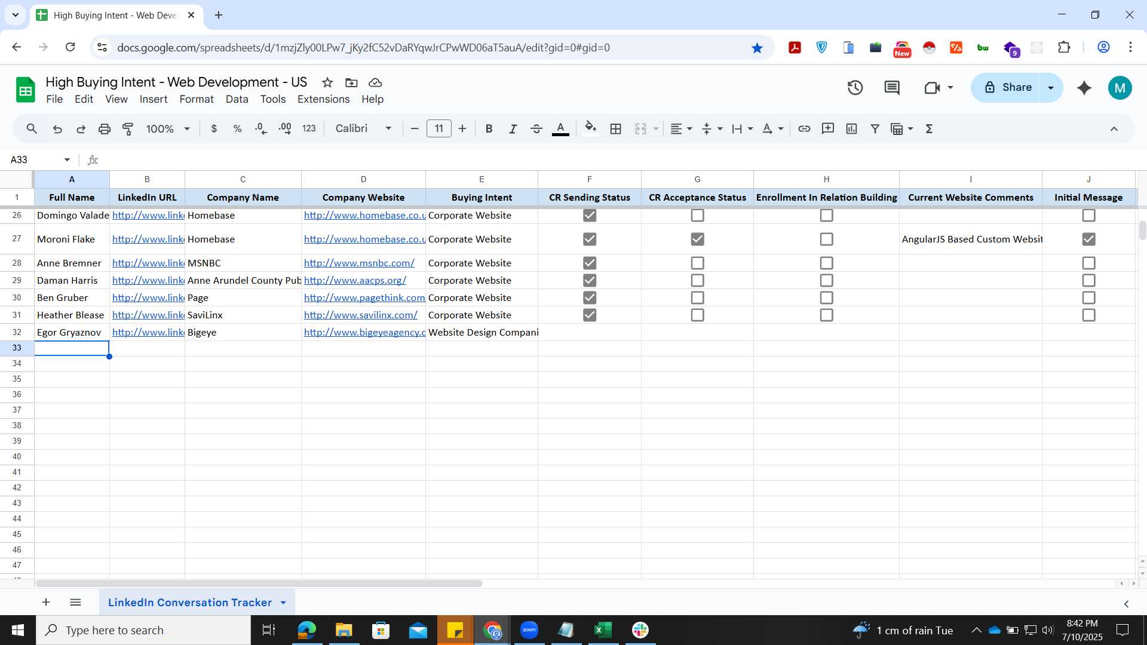Open the File menu
The height and width of the screenshot is (645, 1147).
pos(54,99)
